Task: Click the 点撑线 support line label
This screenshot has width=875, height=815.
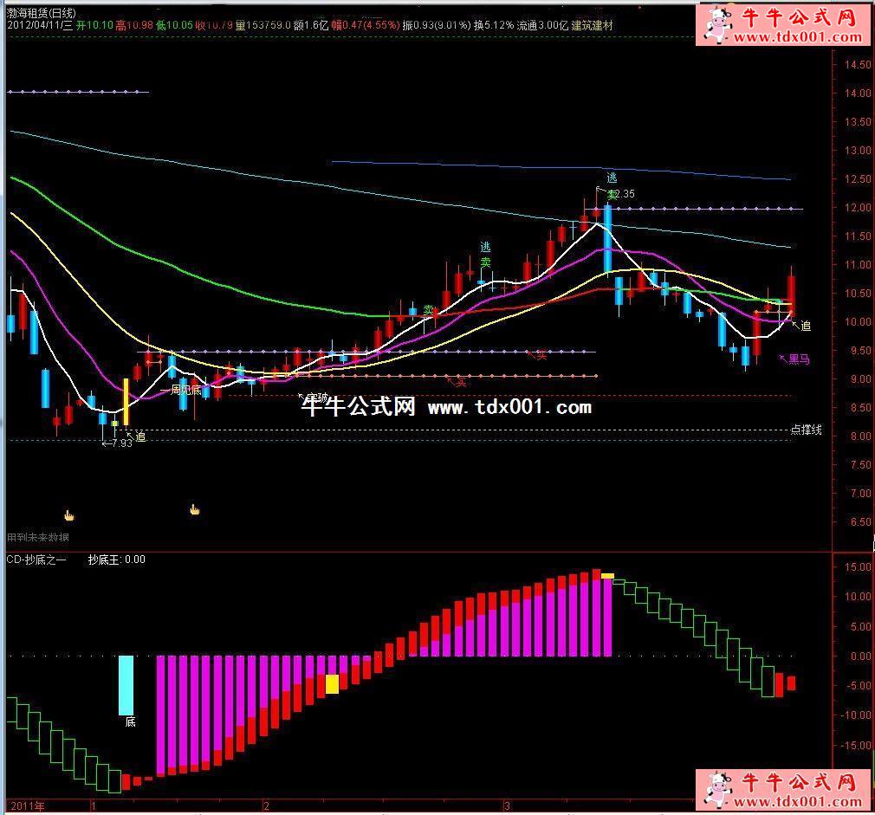Action: pos(806,430)
